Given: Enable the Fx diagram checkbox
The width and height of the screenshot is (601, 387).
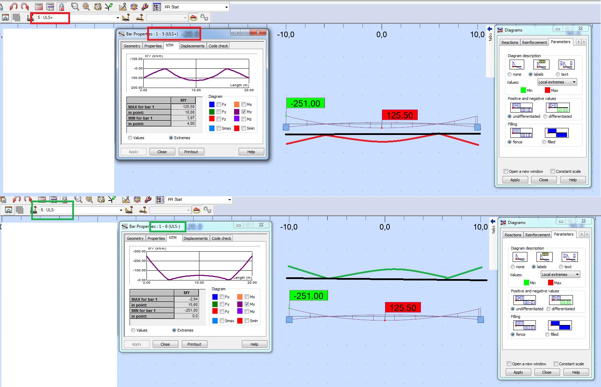Looking at the screenshot, I should click(x=219, y=104).
